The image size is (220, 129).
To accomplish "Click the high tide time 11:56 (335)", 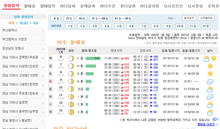I will coord(112,58).
